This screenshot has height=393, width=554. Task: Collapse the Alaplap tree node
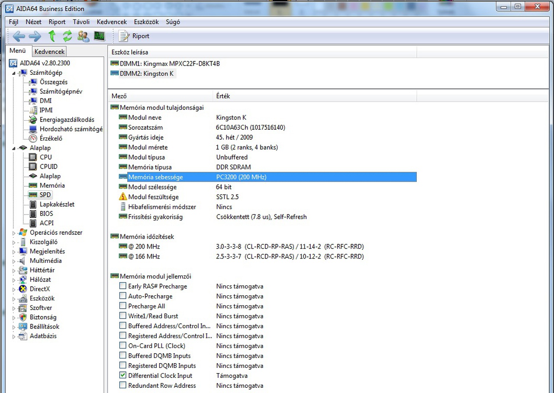click(14, 148)
